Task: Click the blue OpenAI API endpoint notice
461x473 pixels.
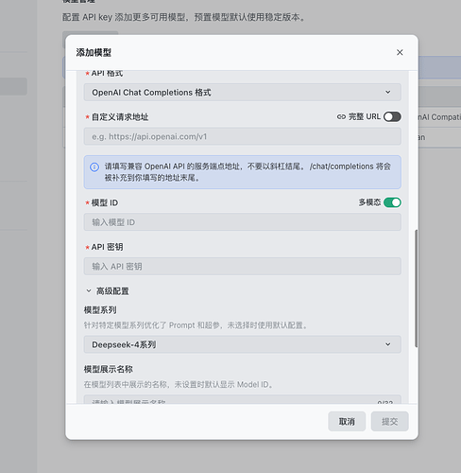Action: tap(242, 172)
